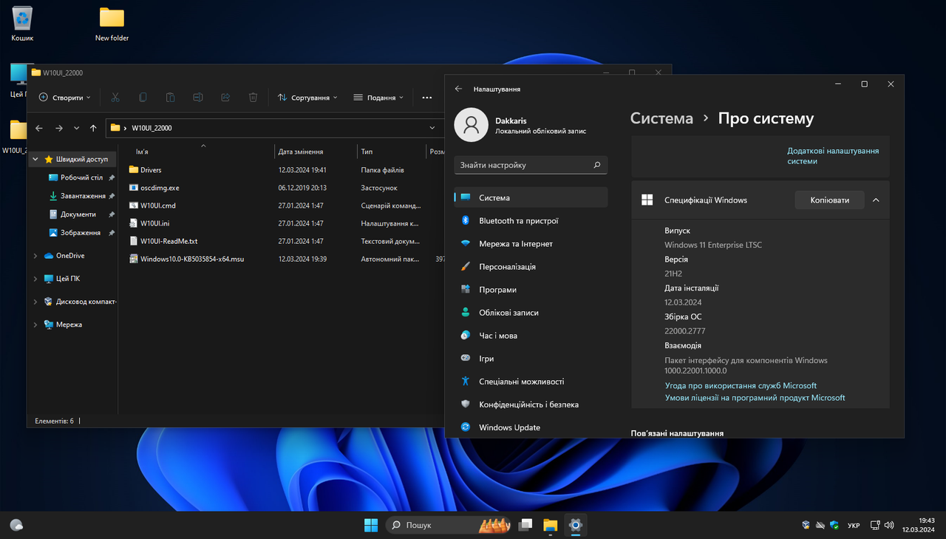Click the Delete icon in File Explorer toolbar

253,97
